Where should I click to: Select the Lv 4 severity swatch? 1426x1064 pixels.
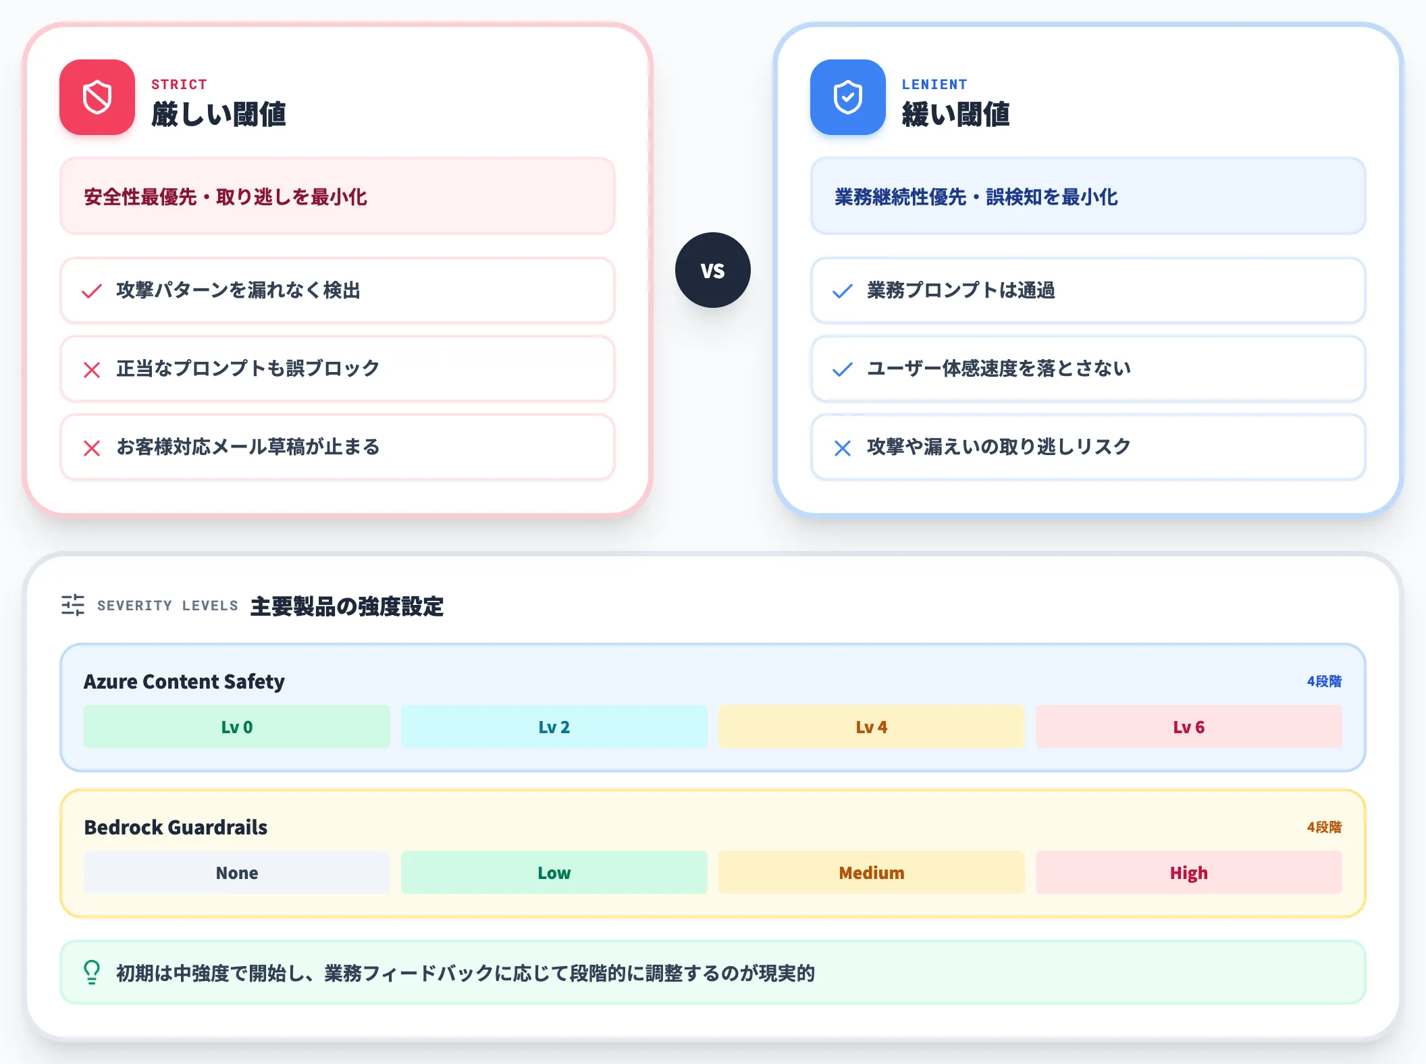[x=872, y=726]
